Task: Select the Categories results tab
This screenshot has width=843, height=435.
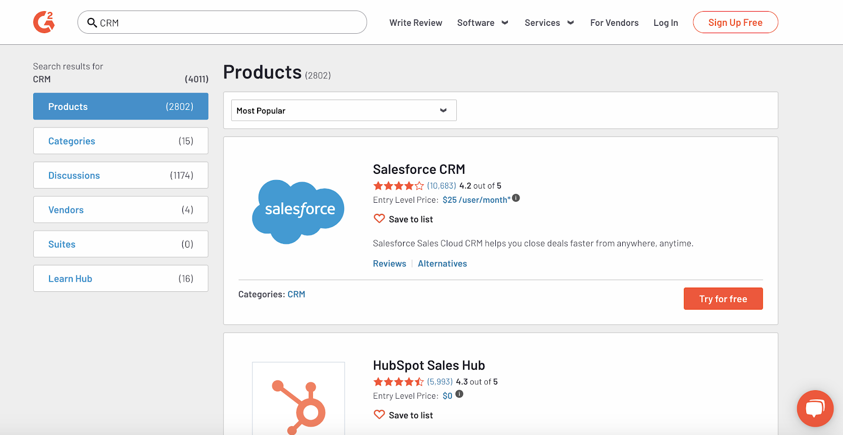Action: tap(121, 141)
